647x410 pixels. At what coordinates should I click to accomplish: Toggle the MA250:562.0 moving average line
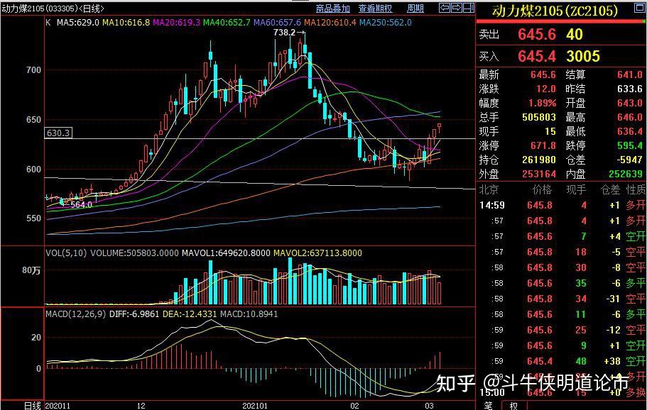(x=385, y=23)
